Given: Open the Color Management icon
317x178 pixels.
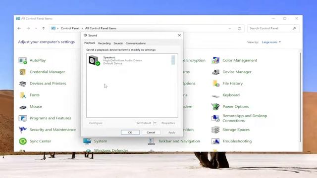Looking at the screenshot, I should tap(215, 60).
